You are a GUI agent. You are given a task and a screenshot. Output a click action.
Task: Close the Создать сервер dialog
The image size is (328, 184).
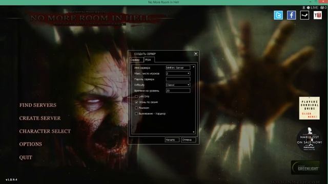coord(196,54)
